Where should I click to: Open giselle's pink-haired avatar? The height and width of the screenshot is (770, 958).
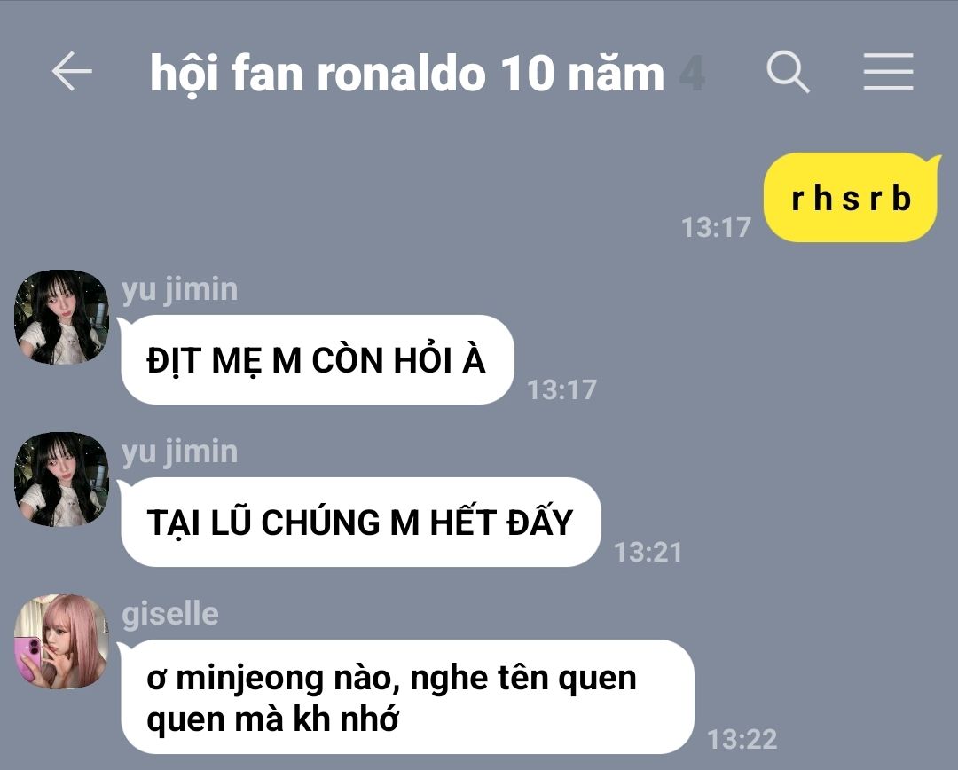click(x=61, y=641)
